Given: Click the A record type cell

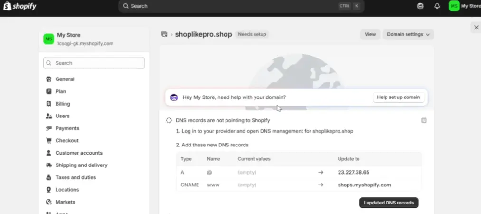Looking at the screenshot, I should [x=182, y=173].
